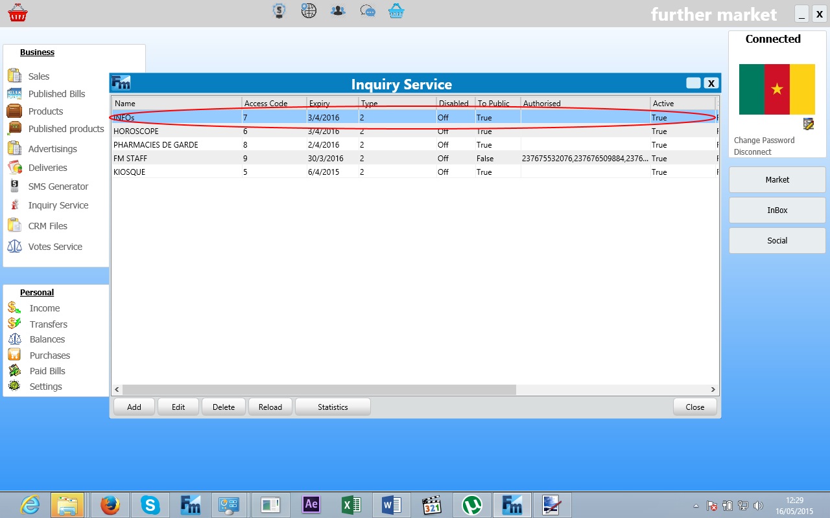Click the Reload button
The width and height of the screenshot is (830, 518).
click(x=270, y=407)
